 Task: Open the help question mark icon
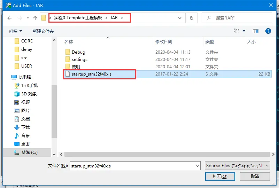click(268, 31)
